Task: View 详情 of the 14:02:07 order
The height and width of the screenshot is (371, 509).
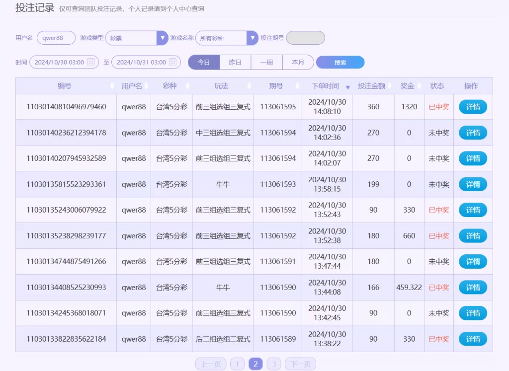Action: click(473, 158)
